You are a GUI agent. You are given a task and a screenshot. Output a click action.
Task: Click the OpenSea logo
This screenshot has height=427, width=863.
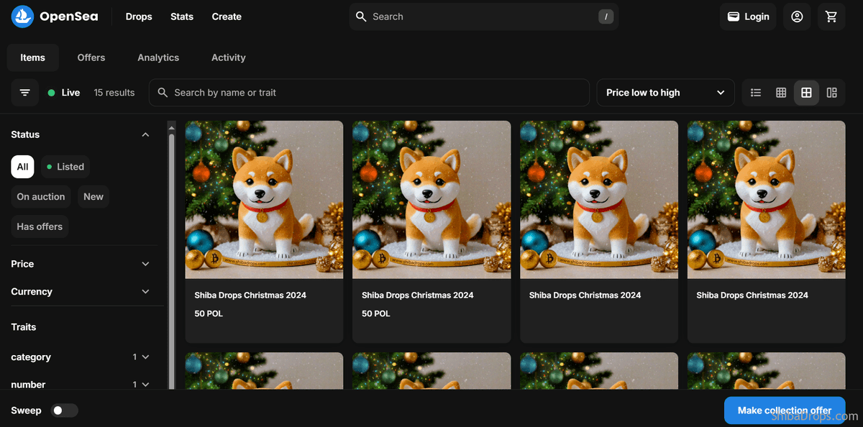pyautogui.click(x=55, y=17)
